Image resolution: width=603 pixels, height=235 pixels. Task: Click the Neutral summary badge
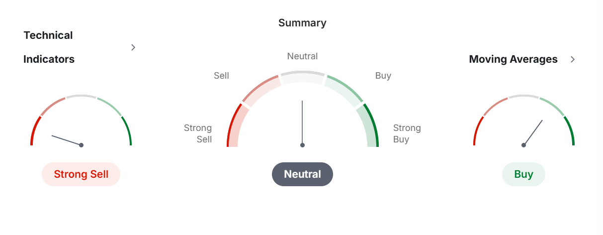click(x=302, y=174)
